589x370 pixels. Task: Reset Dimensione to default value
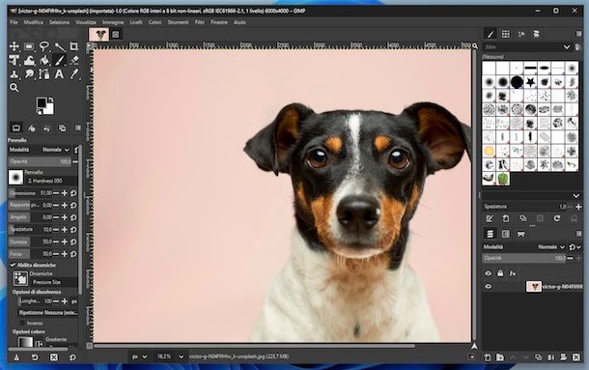(x=73, y=193)
